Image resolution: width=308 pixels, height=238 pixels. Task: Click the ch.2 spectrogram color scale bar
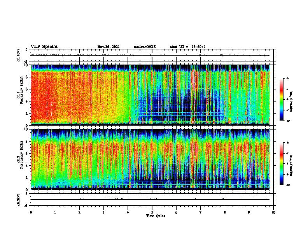281,164
